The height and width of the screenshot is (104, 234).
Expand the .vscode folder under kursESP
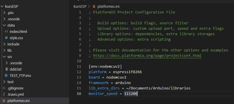point(4,19)
